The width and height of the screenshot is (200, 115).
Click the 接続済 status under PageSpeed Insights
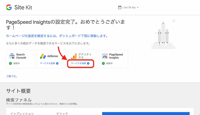(109, 63)
